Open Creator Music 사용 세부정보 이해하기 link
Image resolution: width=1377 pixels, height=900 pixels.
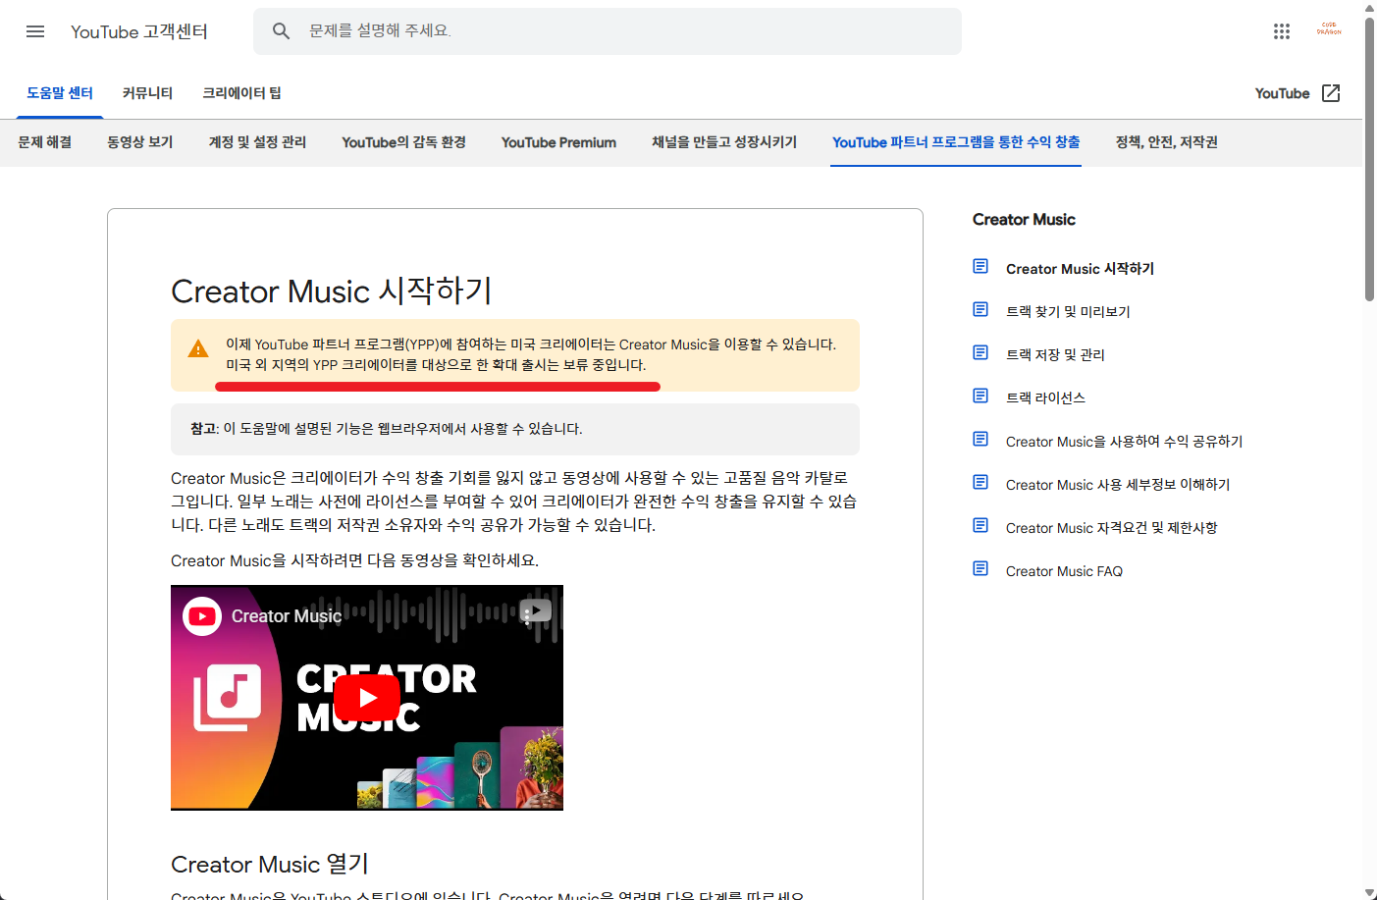click(x=1118, y=485)
